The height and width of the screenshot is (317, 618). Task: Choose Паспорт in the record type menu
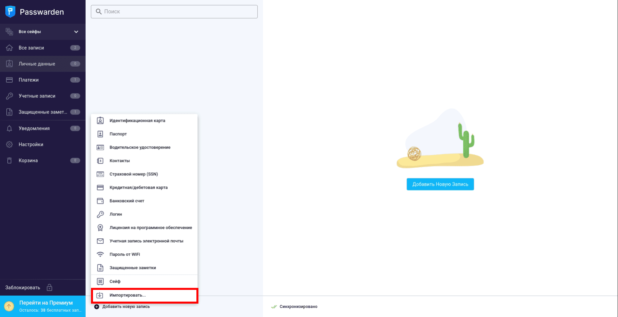118,134
